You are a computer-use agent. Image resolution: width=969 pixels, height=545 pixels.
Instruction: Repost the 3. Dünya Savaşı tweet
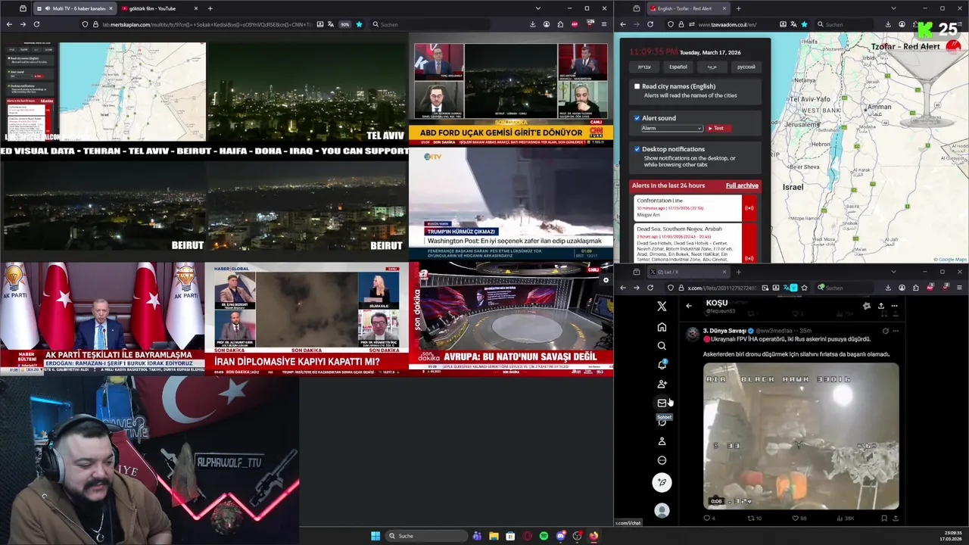pyautogui.click(x=754, y=519)
